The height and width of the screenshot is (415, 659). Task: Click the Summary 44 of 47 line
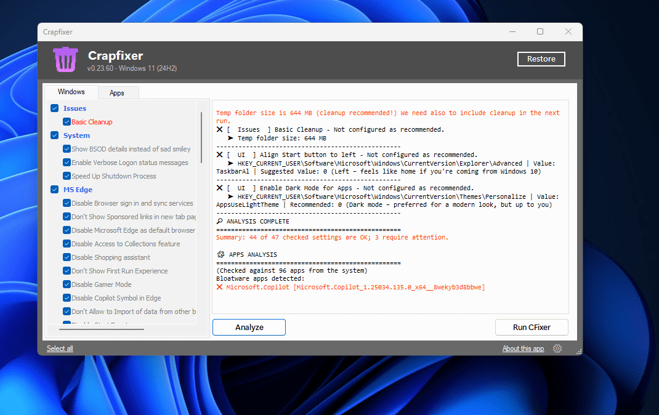pyautogui.click(x=332, y=237)
